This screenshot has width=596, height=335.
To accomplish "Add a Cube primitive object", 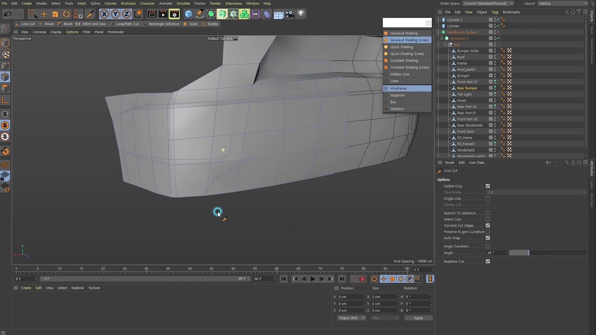I will pyautogui.click(x=189, y=14).
